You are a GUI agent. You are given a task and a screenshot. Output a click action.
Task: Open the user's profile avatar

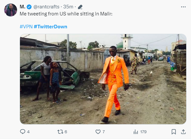click(11, 10)
